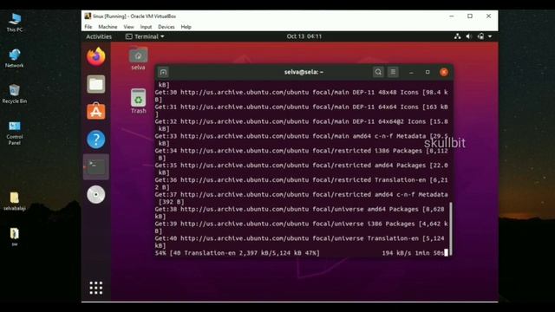Select the Control Panel desktop icon

15,133
